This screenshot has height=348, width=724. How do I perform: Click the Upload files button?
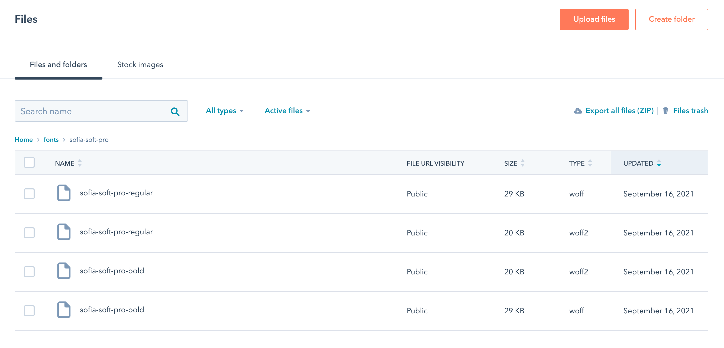(x=594, y=19)
